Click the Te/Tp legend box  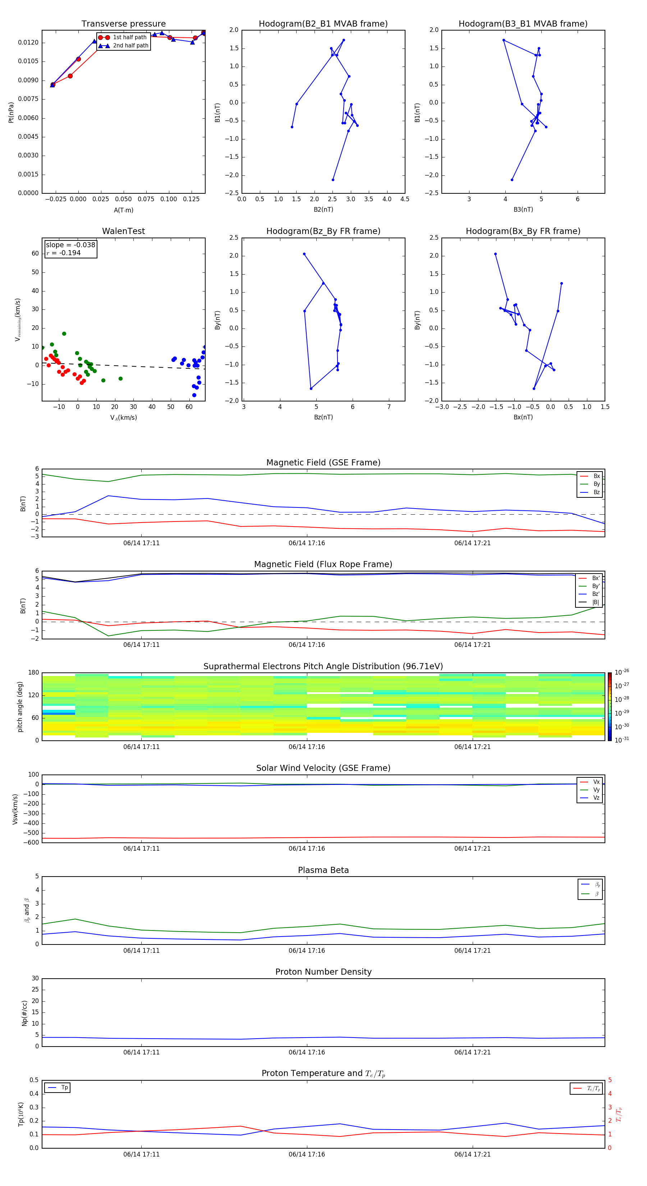tap(586, 1088)
